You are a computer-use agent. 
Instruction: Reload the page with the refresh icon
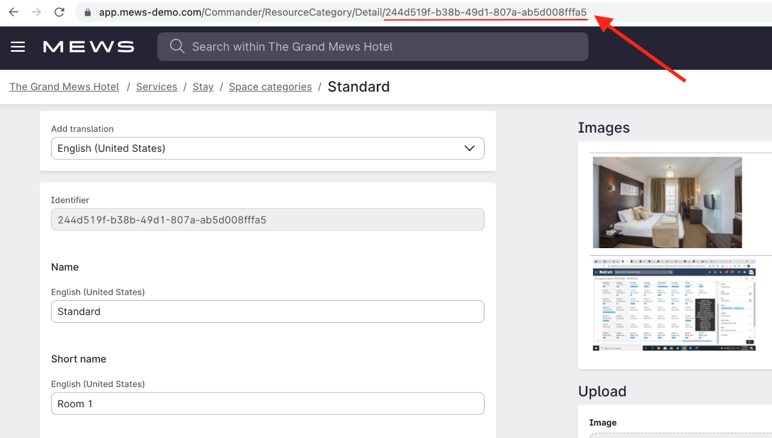click(x=59, y=12)
